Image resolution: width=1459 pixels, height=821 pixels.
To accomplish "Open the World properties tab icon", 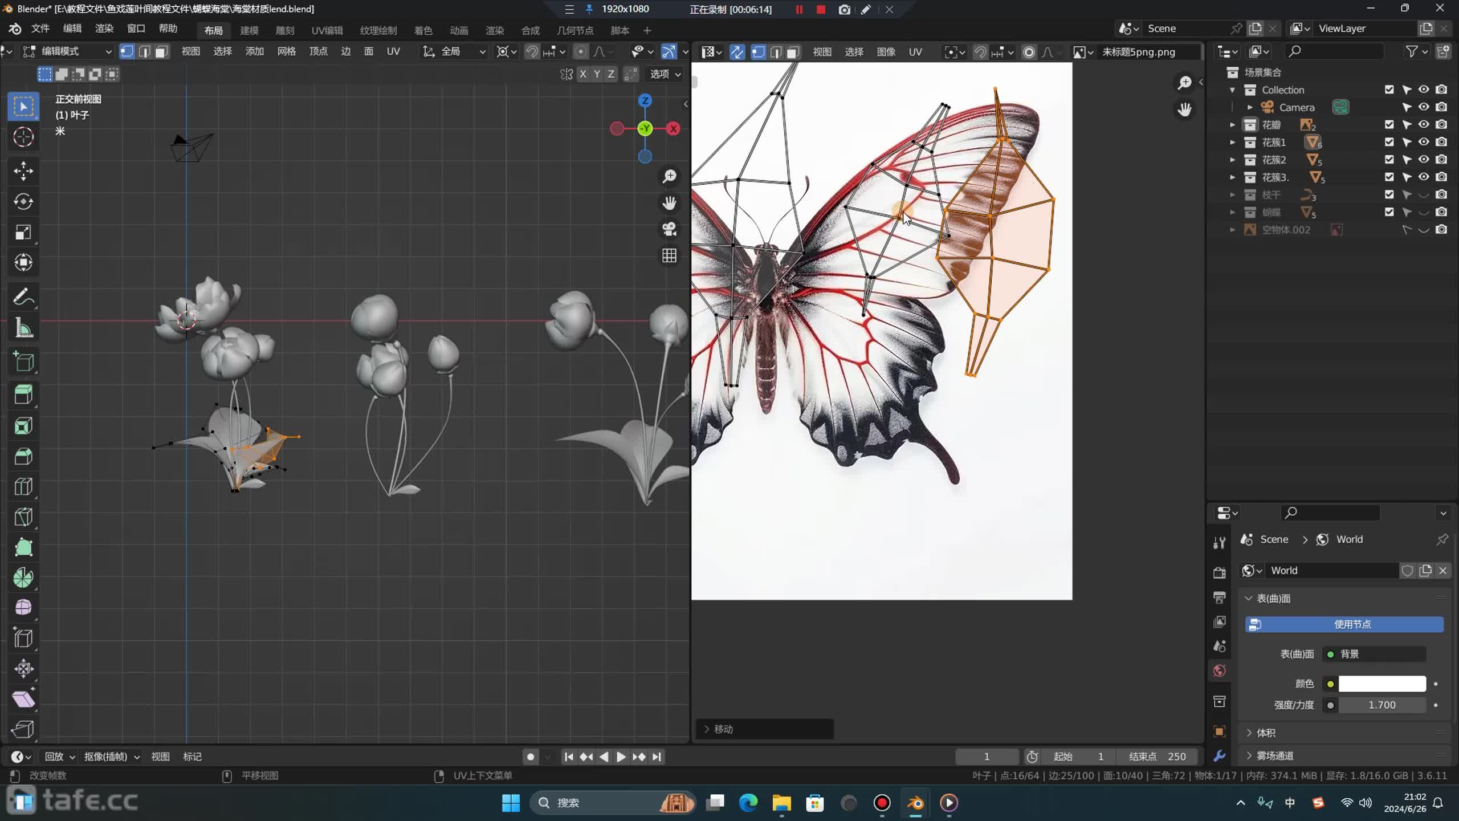I will click(1220, 671).
